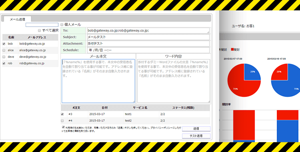Check the dave recipient checkbox
300x152 pixels.
[x=4, y=57]
